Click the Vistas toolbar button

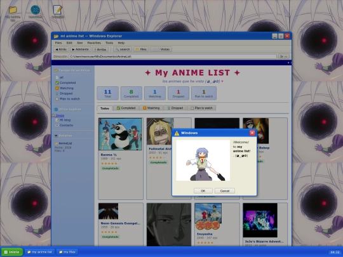click(x=161, y=49)
